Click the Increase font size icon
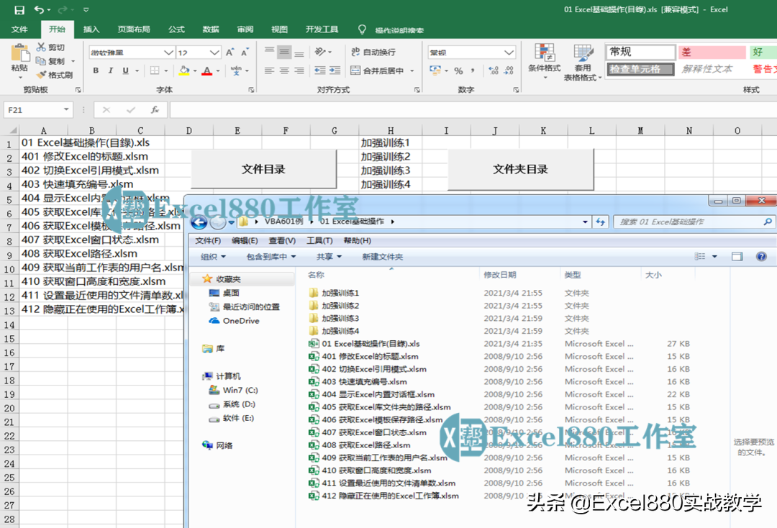 (230, 52)
